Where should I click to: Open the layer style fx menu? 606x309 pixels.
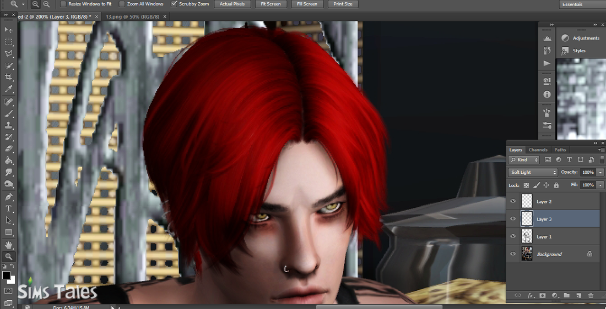[530, 295]
